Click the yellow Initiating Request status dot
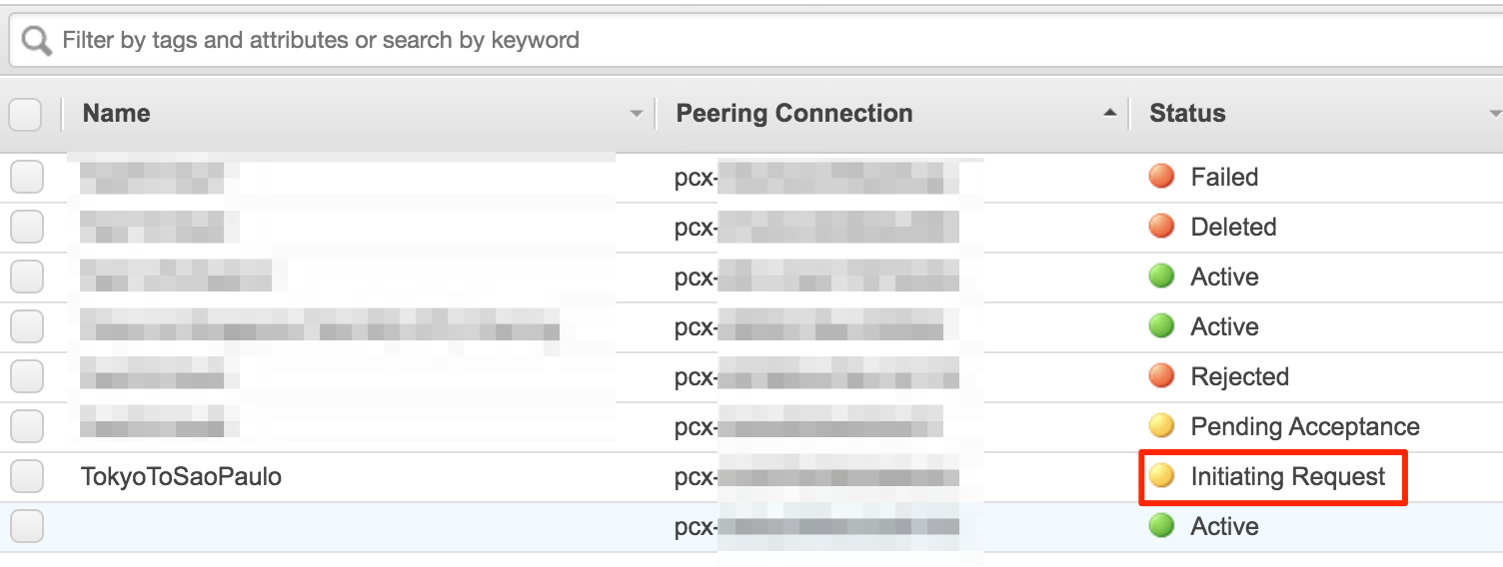Screen dimensions: 1503x567 tap(1161, 476)
